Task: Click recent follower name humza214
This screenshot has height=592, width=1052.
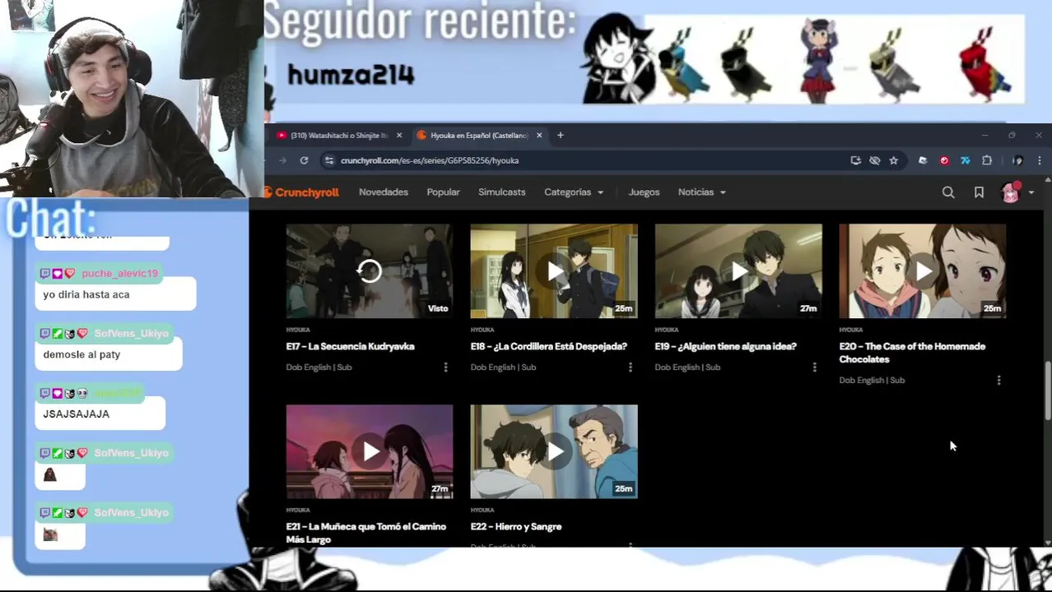Action: [351, 76]
